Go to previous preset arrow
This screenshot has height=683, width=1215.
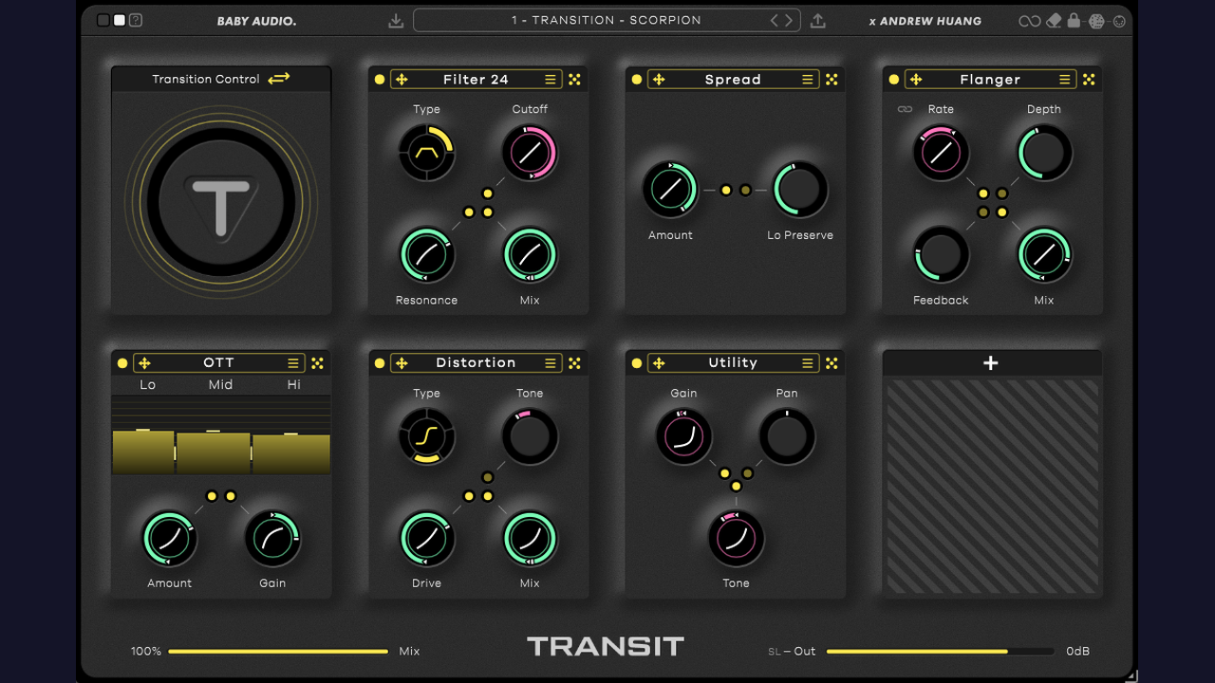[x=775, y=20]
